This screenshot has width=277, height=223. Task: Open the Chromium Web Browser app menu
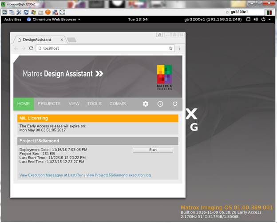click(x=54, y=19)
